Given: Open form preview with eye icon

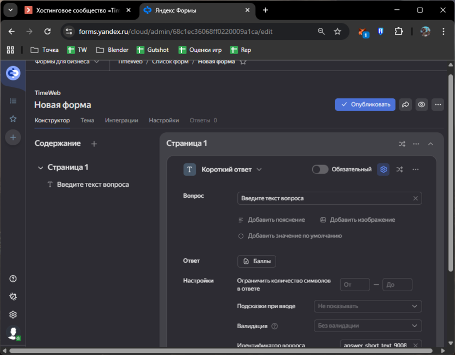Looking at the screenshot, I should (x=421, y=104).
